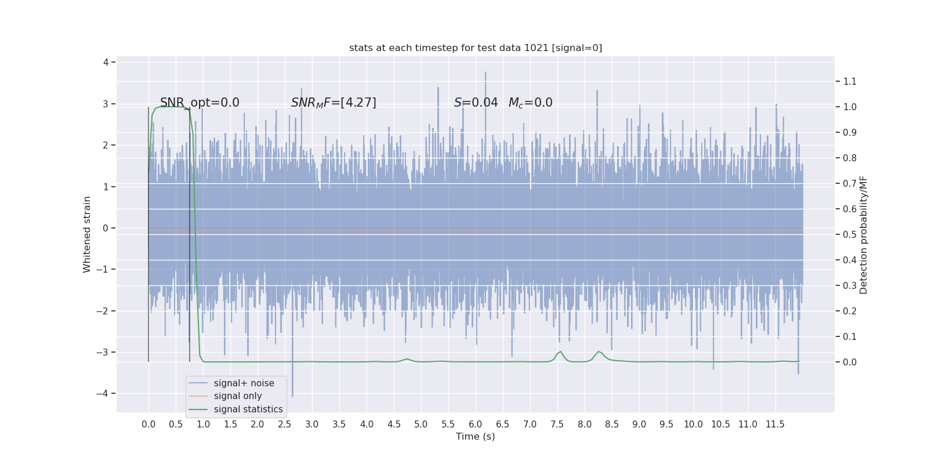Click x-axis tick label 3.0

312,424
